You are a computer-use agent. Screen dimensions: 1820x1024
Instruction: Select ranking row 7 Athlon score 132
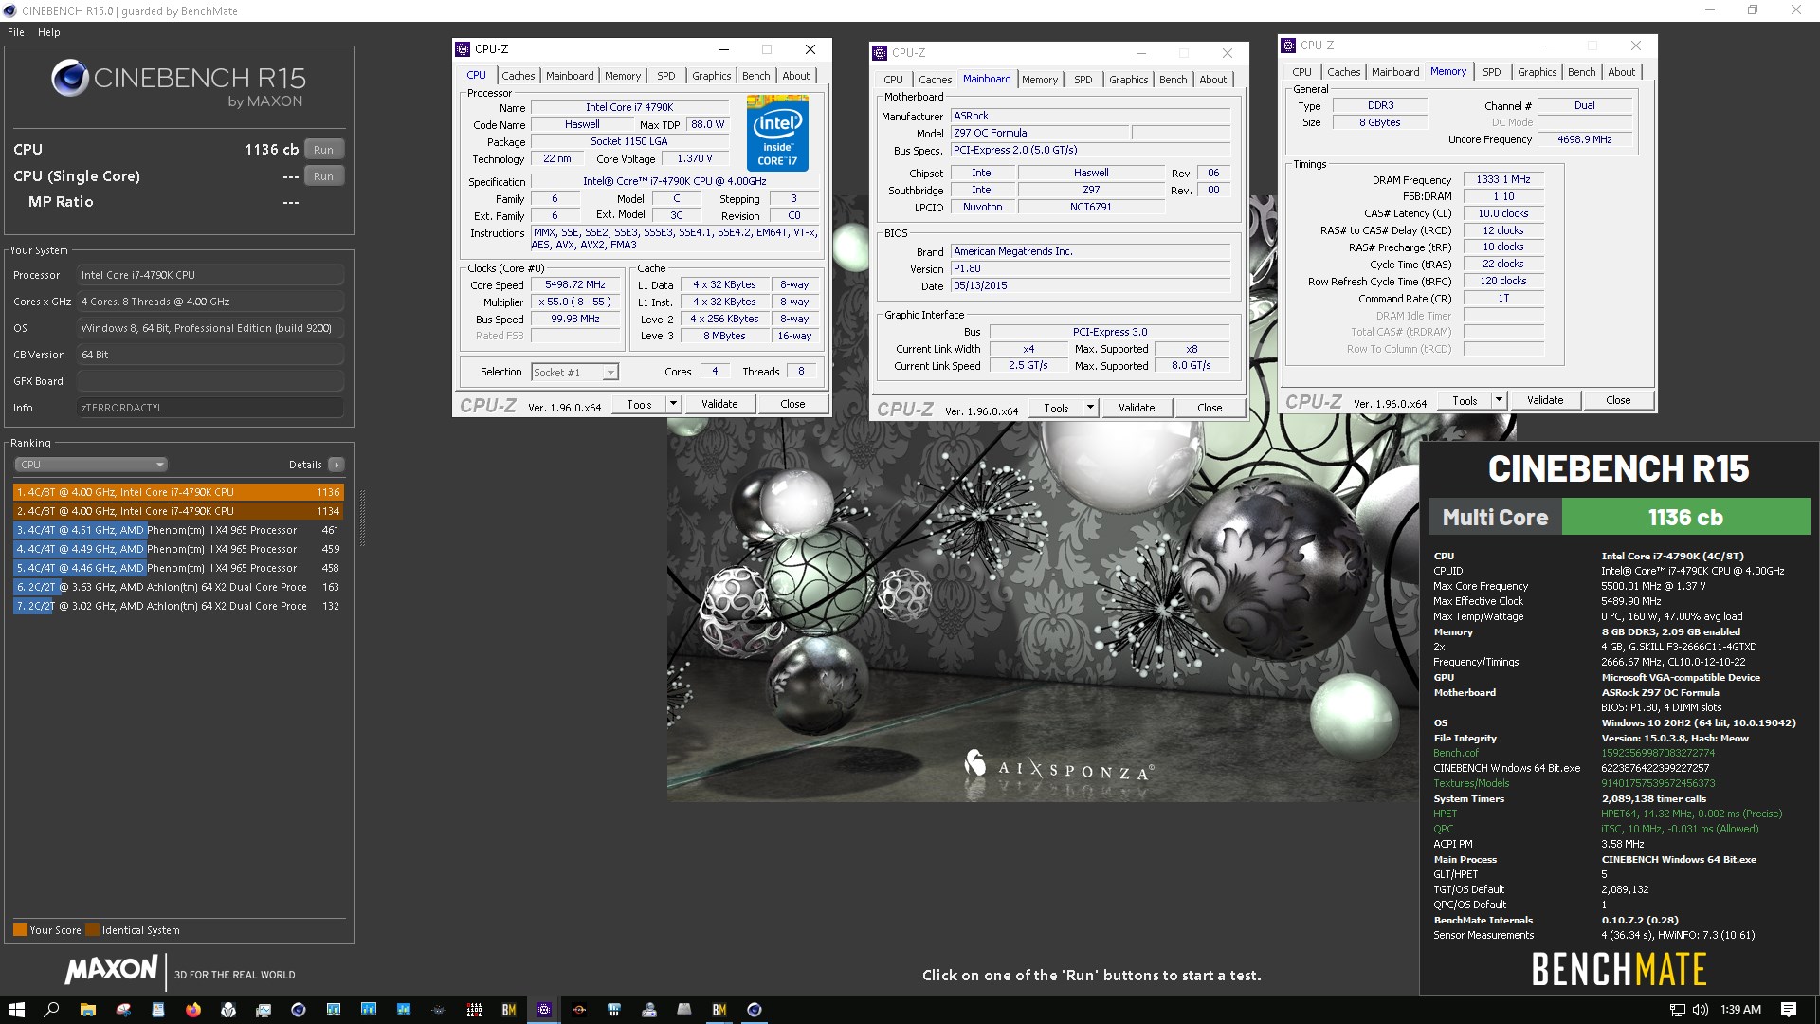point(178,606)
